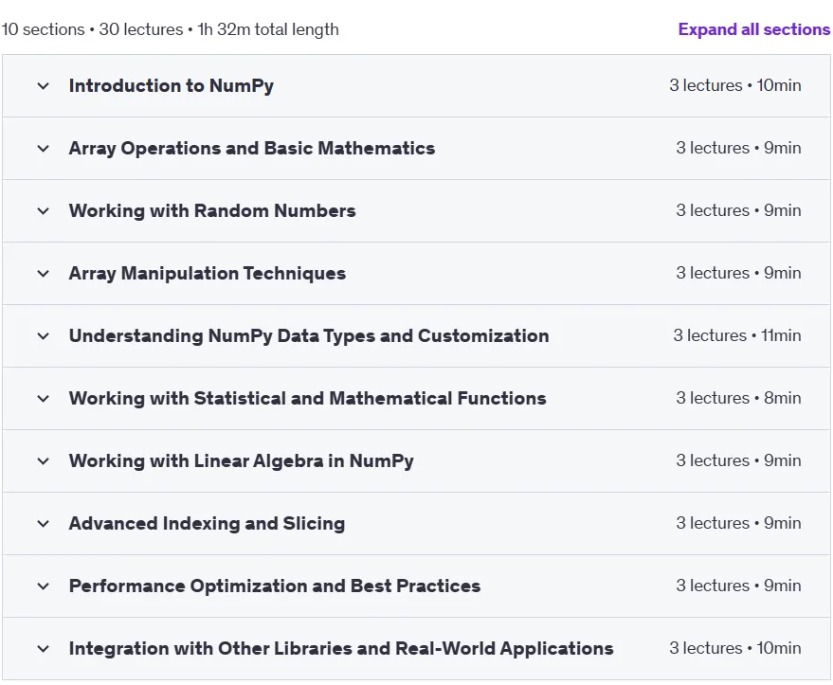Open Understanding NumPy Data Types and Customization title
Image resolution: width=833 pixels, height=685 pixels.
309,336
